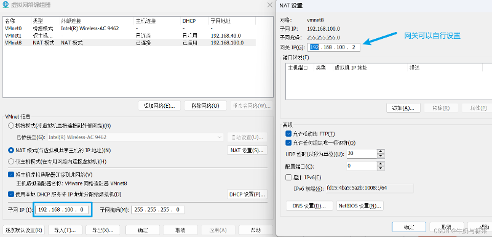Open the DHCP settings (P) button

(x=247, y=195)
